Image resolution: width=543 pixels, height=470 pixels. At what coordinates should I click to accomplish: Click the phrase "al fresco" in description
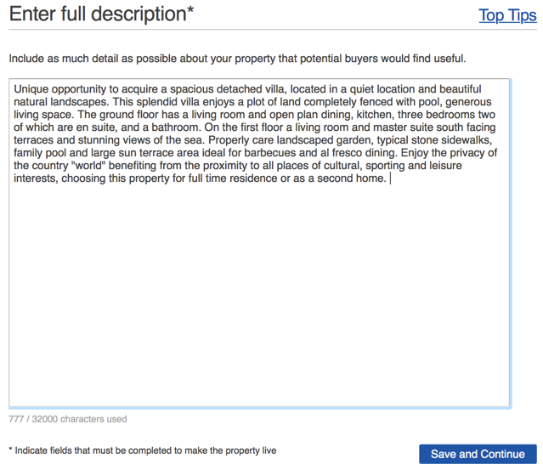click(x=337, y=153)
